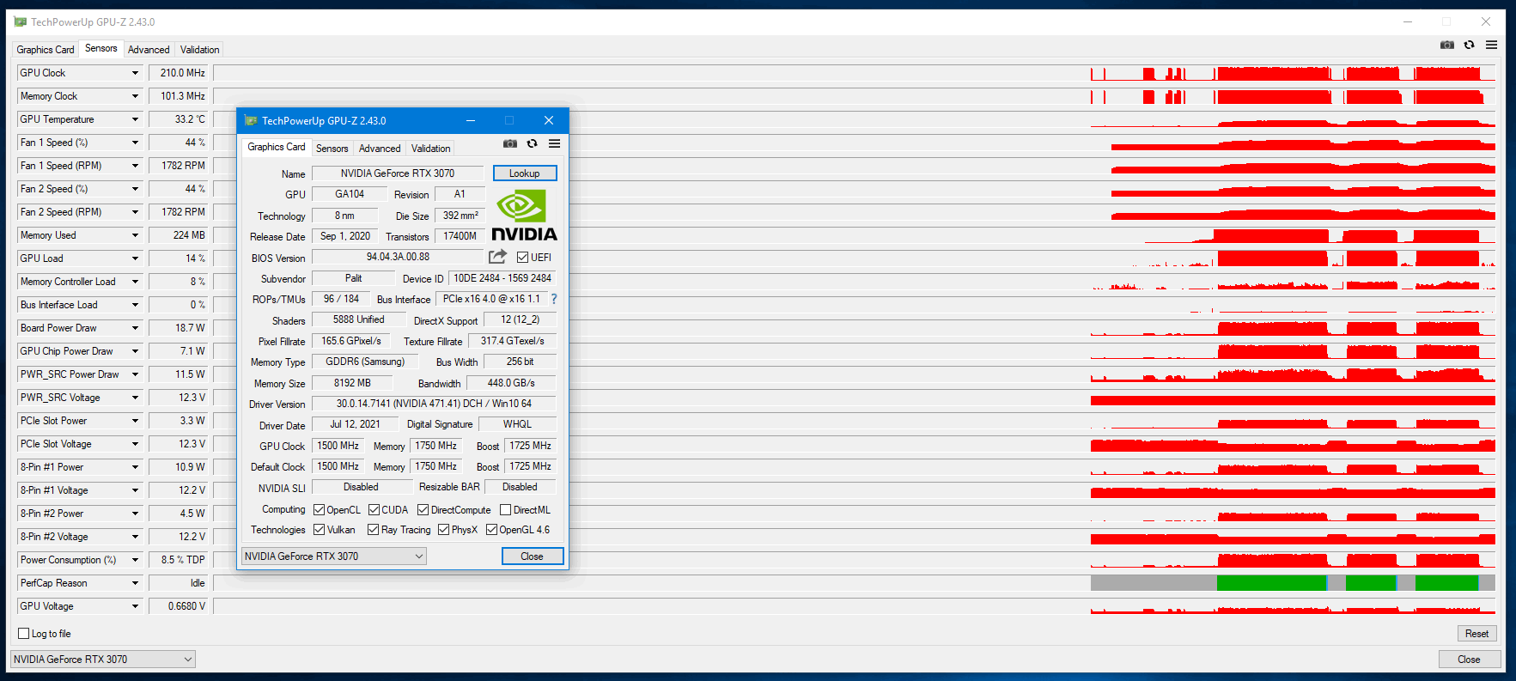The image size is (1516, 681).
Task: Click the Device ID value 10DE 2484
Action: 502,278
